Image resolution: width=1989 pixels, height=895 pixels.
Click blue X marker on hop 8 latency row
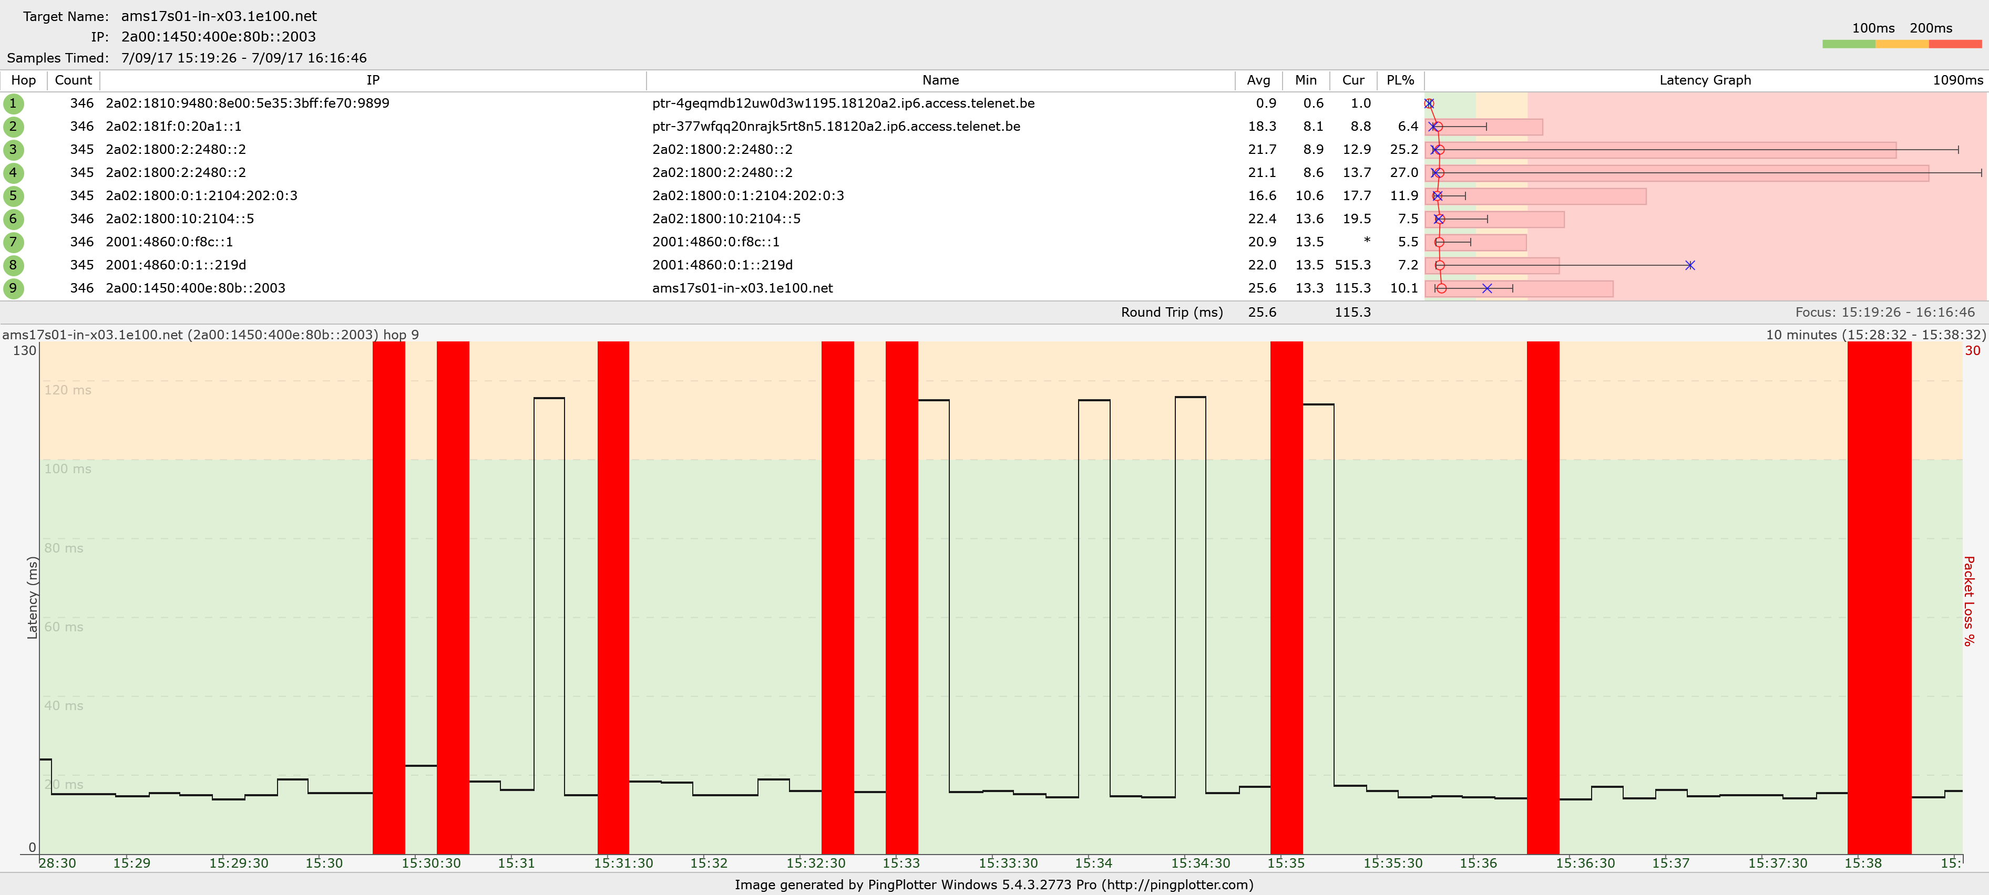(x=1689, y=265)
